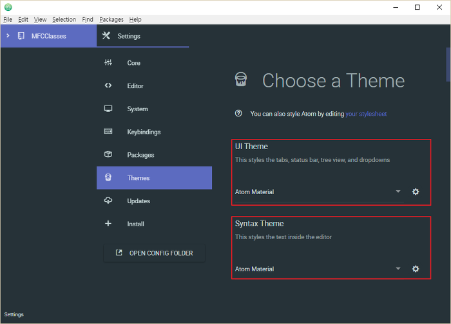Click the Keybindings keyboard icon

[x=108, y=131]
